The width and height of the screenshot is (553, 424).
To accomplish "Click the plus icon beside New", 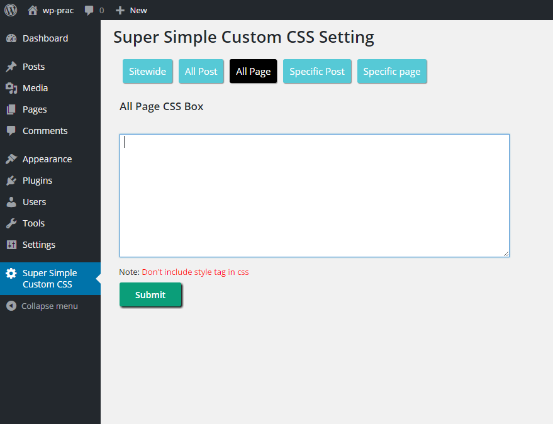I will coord(120,11).
